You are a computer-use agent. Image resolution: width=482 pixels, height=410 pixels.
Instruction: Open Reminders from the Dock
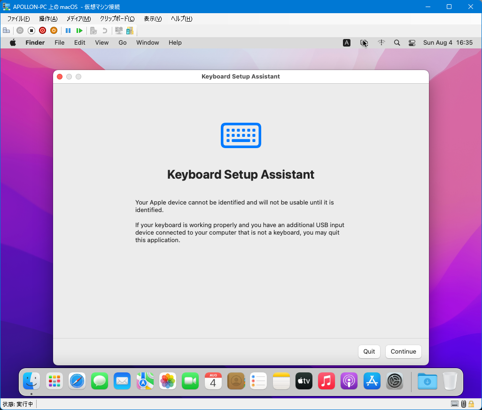[258, 381]
